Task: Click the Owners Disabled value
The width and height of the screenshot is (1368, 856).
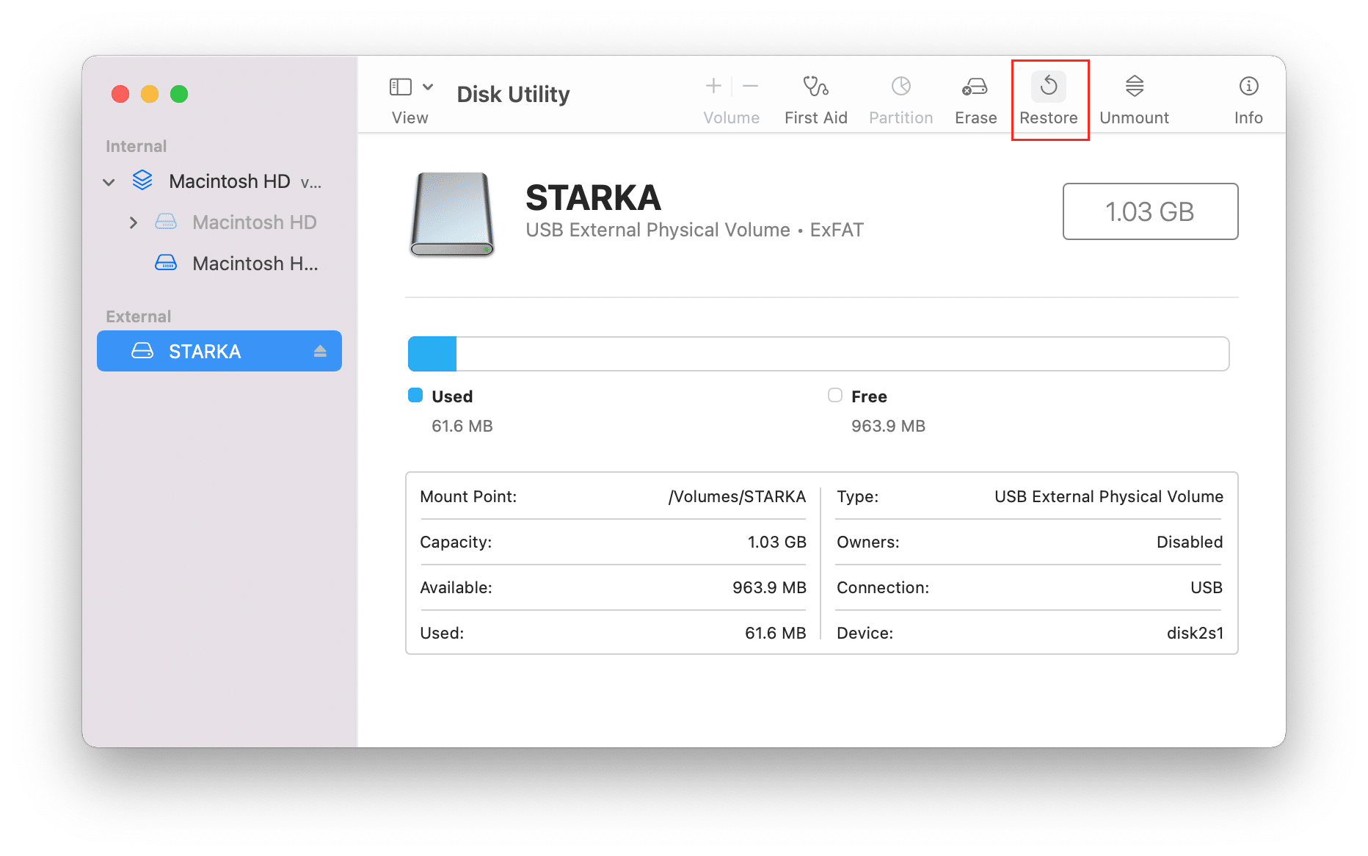Action: click(1190, 542)
